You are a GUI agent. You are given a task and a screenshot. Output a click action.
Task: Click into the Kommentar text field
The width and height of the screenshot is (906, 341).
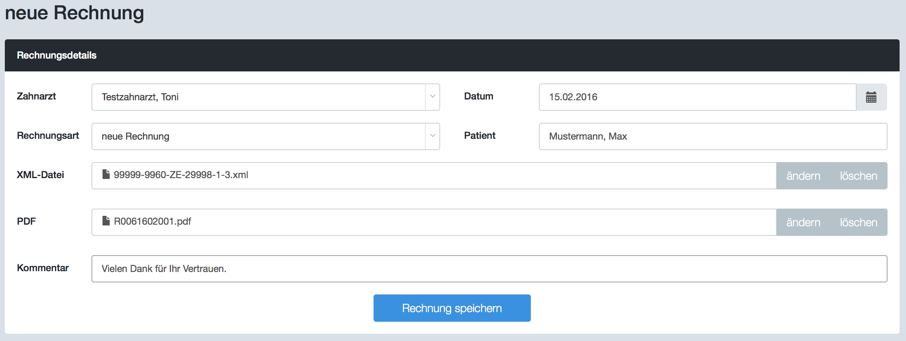pos(489,269)
